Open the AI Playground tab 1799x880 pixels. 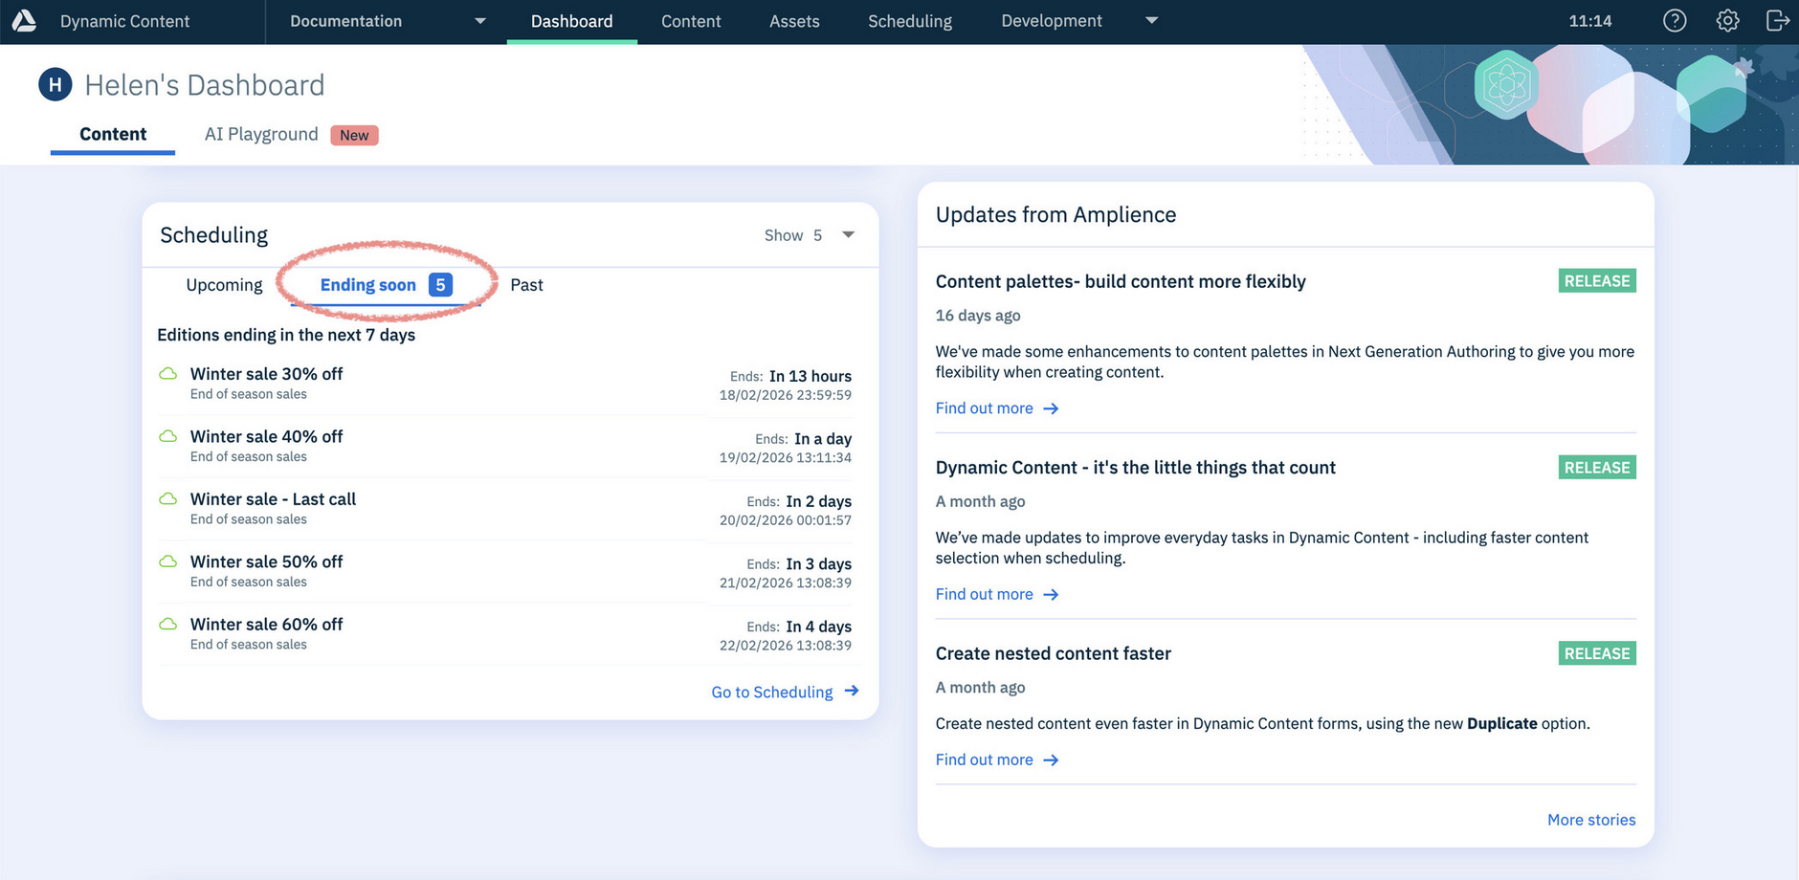(x=260, y=134)
